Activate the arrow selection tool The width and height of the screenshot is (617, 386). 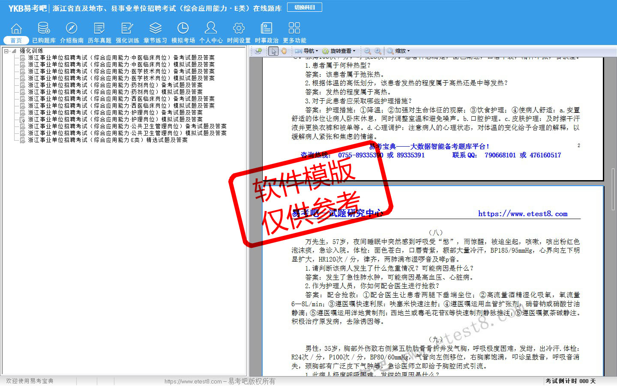click(x=273, y=51)
